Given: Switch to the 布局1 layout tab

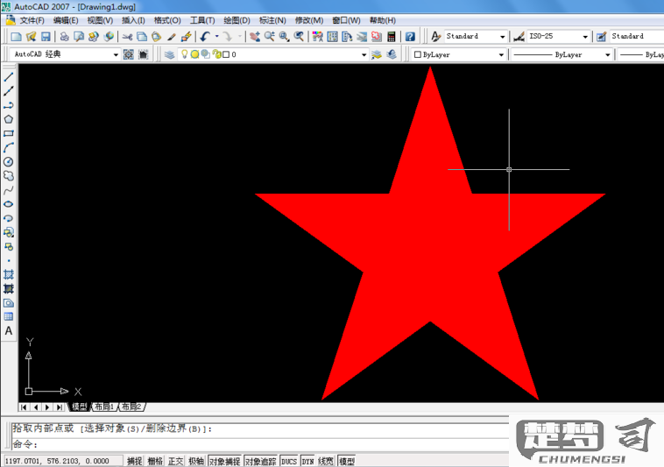Looking at the screenshot, I should (104, 407).
